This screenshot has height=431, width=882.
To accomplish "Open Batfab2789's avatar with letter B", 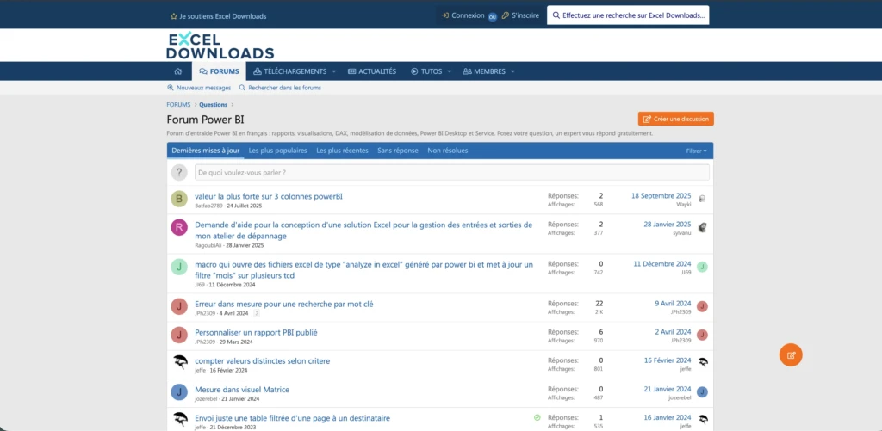I will point(179,199).
